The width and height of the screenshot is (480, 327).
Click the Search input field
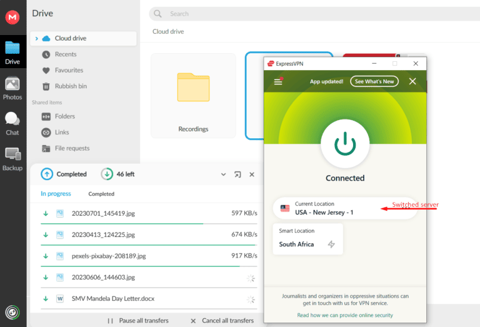point(312,14)
